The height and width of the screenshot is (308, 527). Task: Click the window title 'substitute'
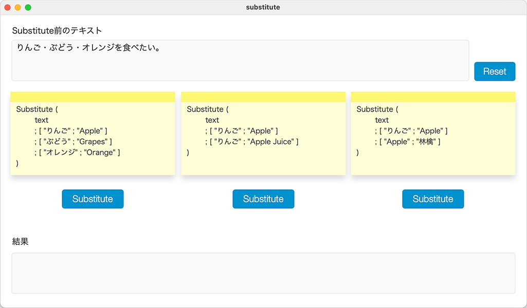pyautogui.click(x=263, y=7)
